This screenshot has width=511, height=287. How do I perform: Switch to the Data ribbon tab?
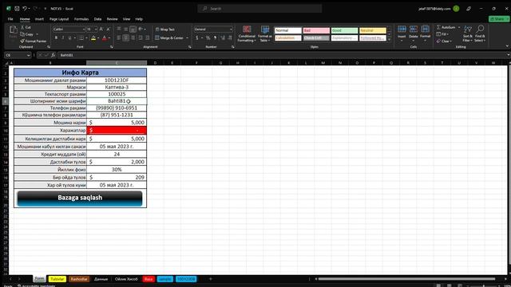pos(97,19)
